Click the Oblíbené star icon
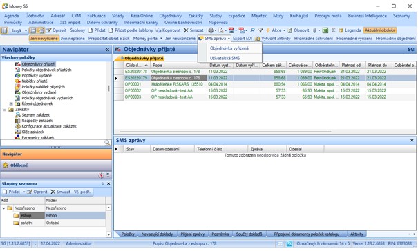Image resolution: width=418 pixels, height=251 pixels. pyautogui.click(x=6, y=165)
